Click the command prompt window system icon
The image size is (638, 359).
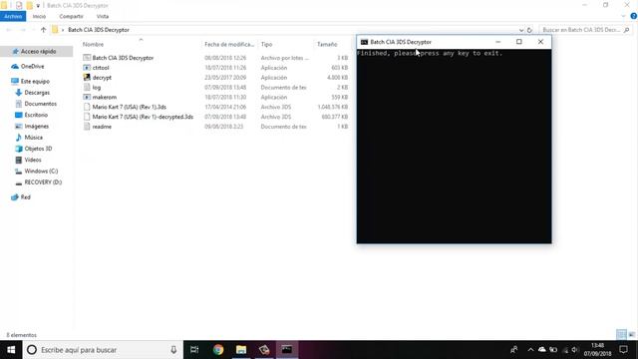364,42
